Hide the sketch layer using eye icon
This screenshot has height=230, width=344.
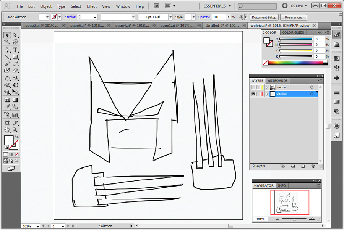pos(253,94)
